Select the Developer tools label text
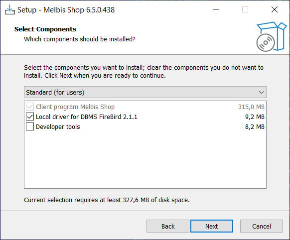This screenshot has width=290, height=240. tap(58, 127)
